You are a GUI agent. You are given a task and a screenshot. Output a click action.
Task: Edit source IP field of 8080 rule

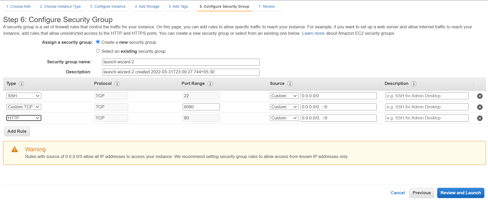coord(339,107)
